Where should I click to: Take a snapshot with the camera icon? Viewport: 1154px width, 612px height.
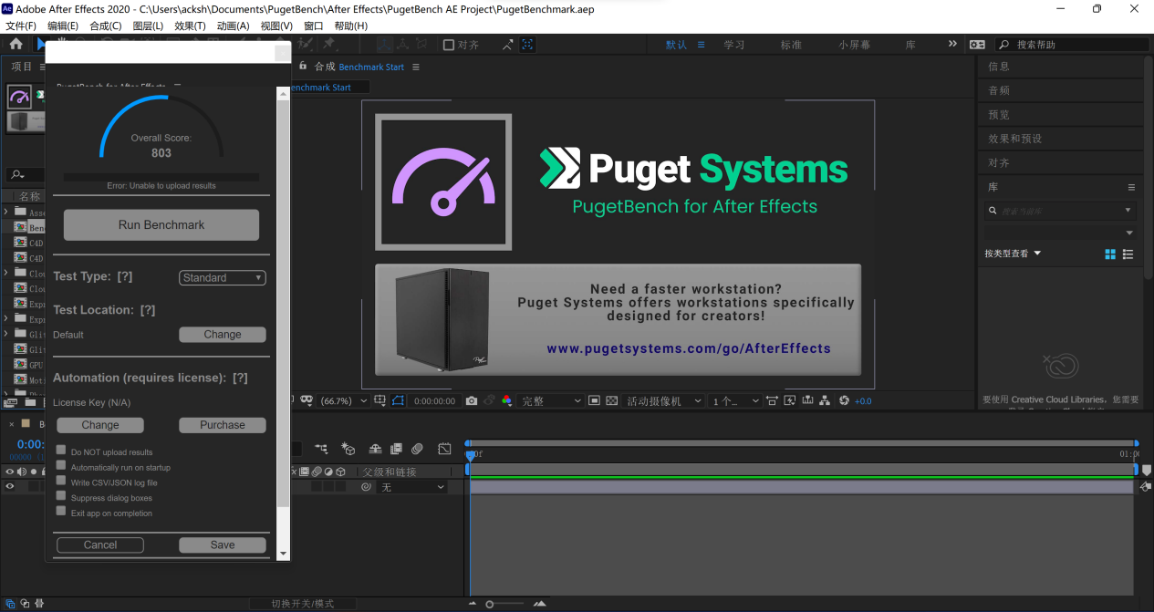[472, 400]
